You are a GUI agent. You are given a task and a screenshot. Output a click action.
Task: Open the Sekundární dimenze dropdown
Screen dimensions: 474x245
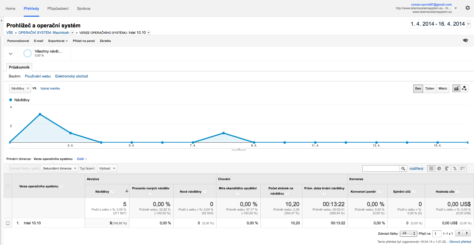(x=59, y=168)
